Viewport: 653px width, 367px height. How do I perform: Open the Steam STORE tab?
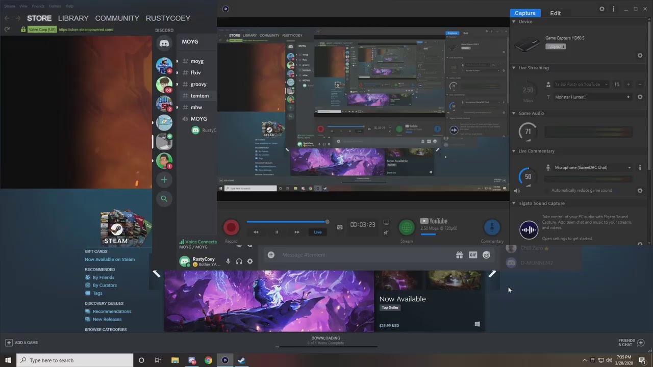tap(39, 18)
